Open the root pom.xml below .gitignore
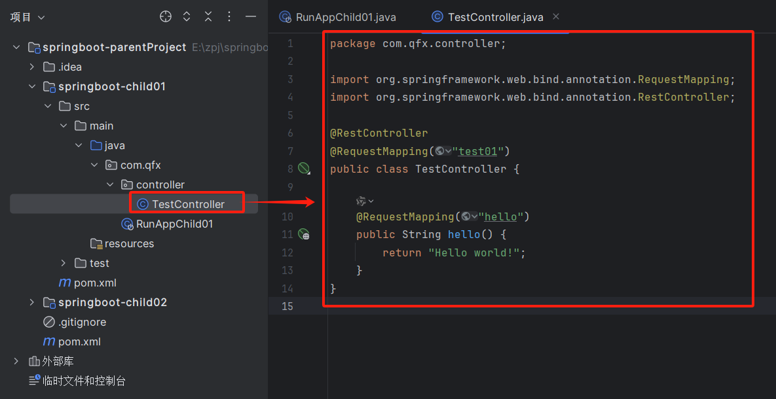The height and width of the screenshot is (399, 776). (x=79, y=342)
